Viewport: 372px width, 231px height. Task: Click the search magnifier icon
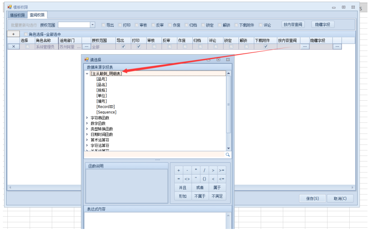pos(227,155)
